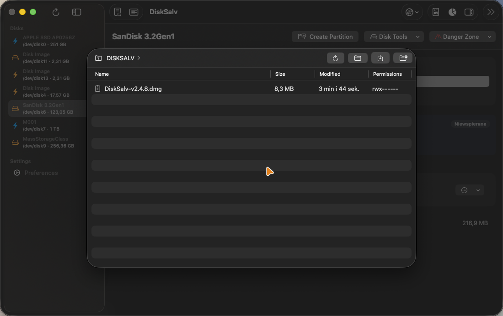Click the folder-plus icon on Create Partition
This screenshot has height=316, width=503.
click(x=302, y=37)
